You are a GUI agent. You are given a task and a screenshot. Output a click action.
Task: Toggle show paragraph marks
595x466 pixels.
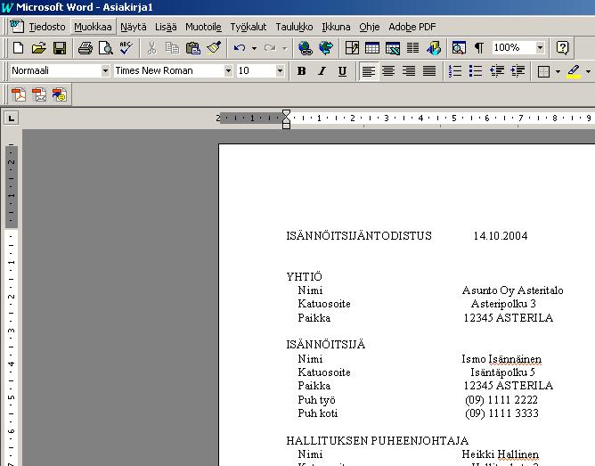(x=479, y=48)
